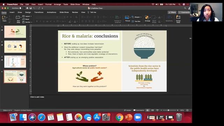224x126 pixels.
Task: Open the Apple menu
Action: click(4, 5)
